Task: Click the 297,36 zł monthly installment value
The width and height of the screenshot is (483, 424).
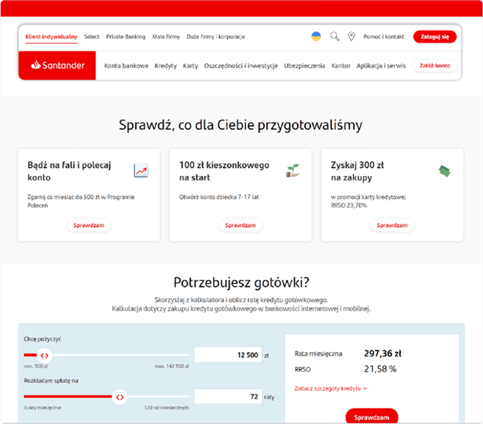Action: point(383,353)
